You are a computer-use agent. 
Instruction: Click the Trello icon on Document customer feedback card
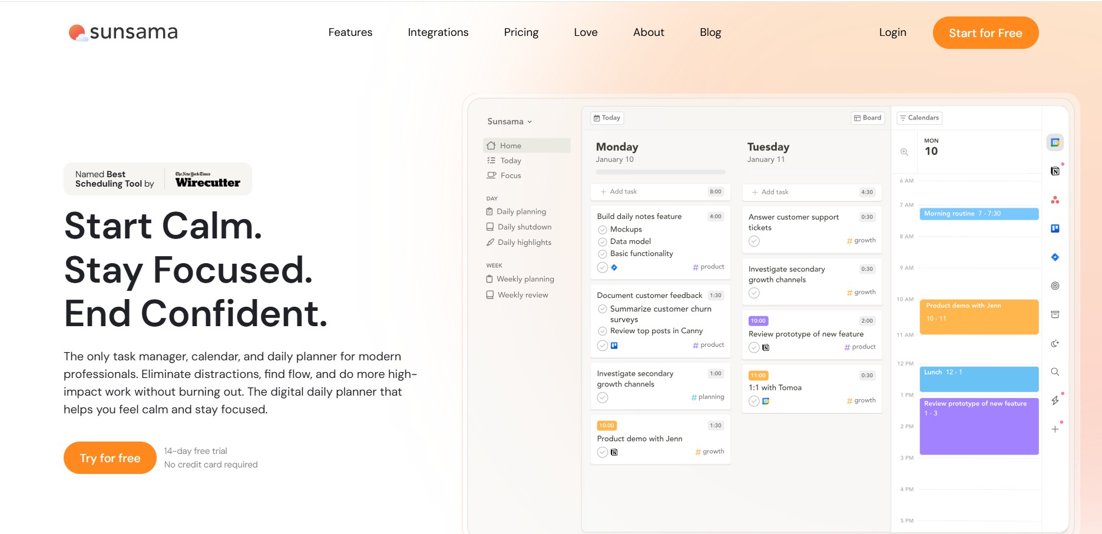pos(614,346)
